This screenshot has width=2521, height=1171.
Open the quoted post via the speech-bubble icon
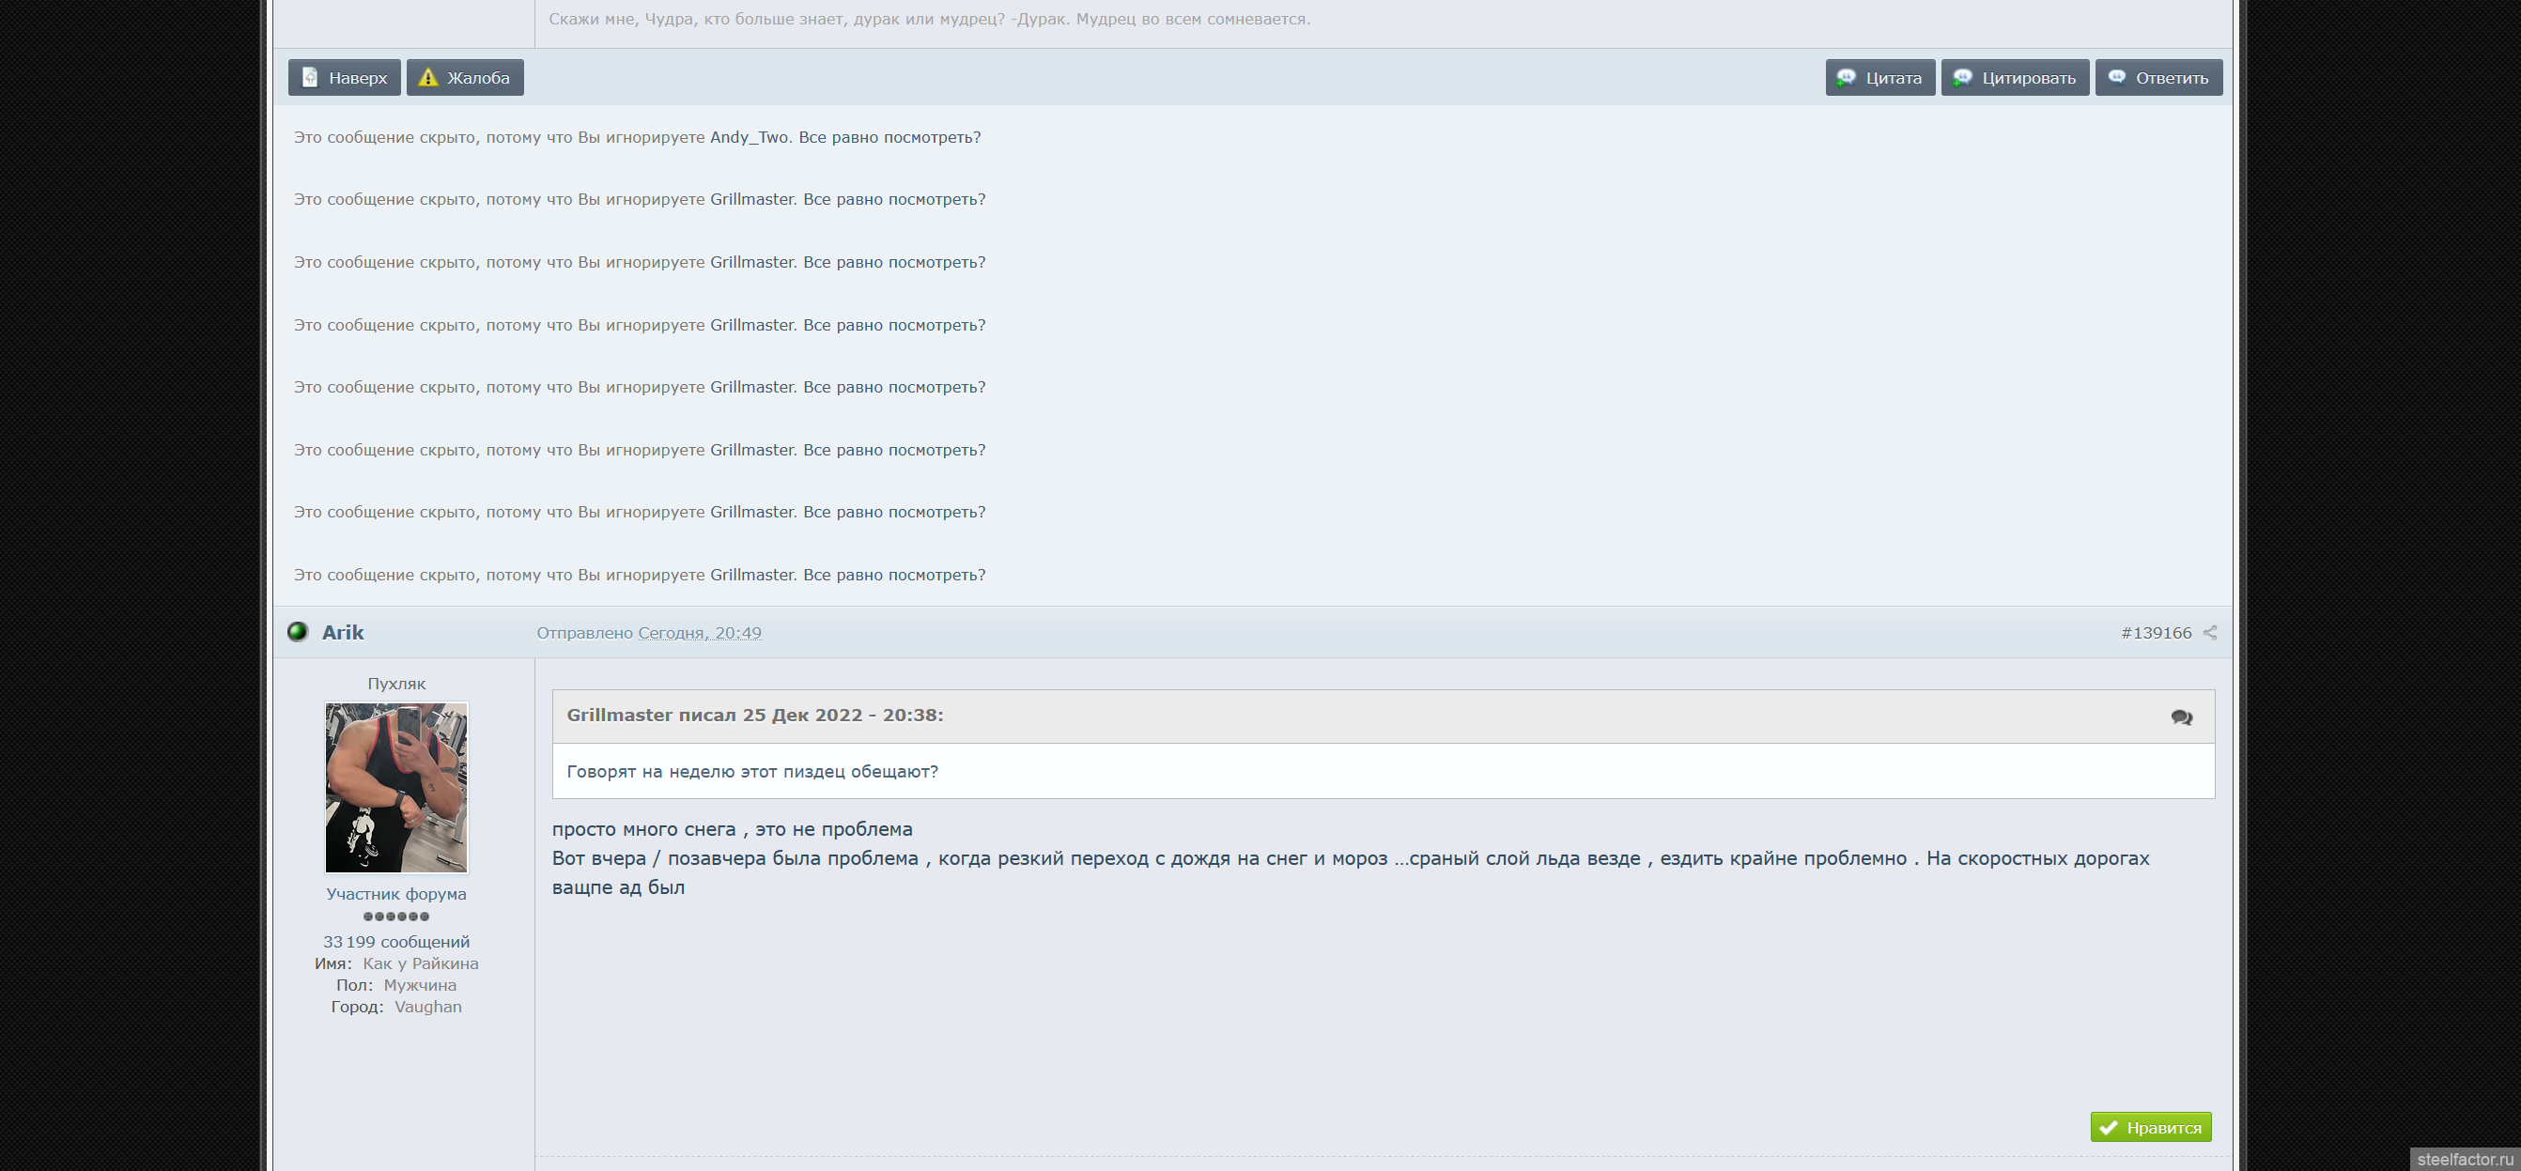(x=2181, y=717)
